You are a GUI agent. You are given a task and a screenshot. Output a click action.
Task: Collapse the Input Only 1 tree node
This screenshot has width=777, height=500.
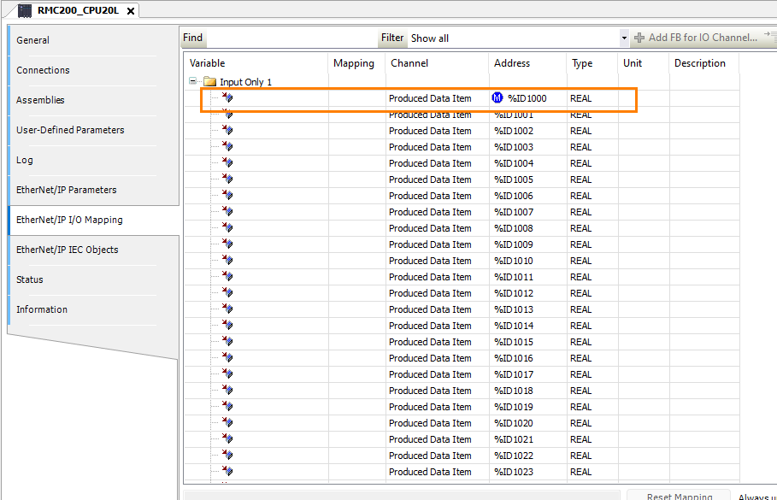[x=194, y=82]
